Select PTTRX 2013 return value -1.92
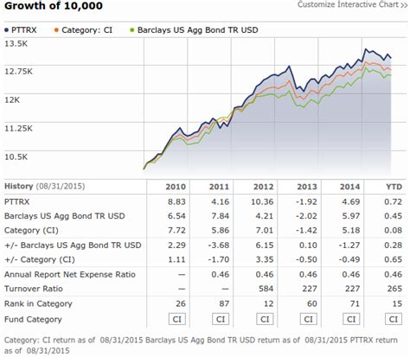410x357 pixels. click(306, 201)
